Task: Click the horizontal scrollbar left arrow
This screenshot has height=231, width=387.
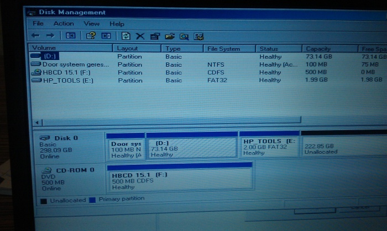Action: (37, 122)
